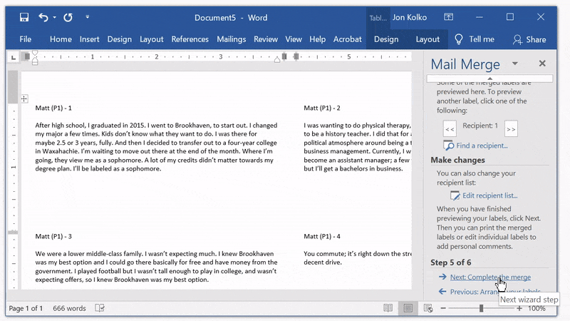Open the View tab

pos(294,39)
